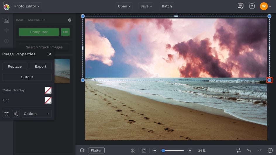Open the Color Overlay swatch
The width and height of the screenshot is (276, 155).
tap(48, 90)
